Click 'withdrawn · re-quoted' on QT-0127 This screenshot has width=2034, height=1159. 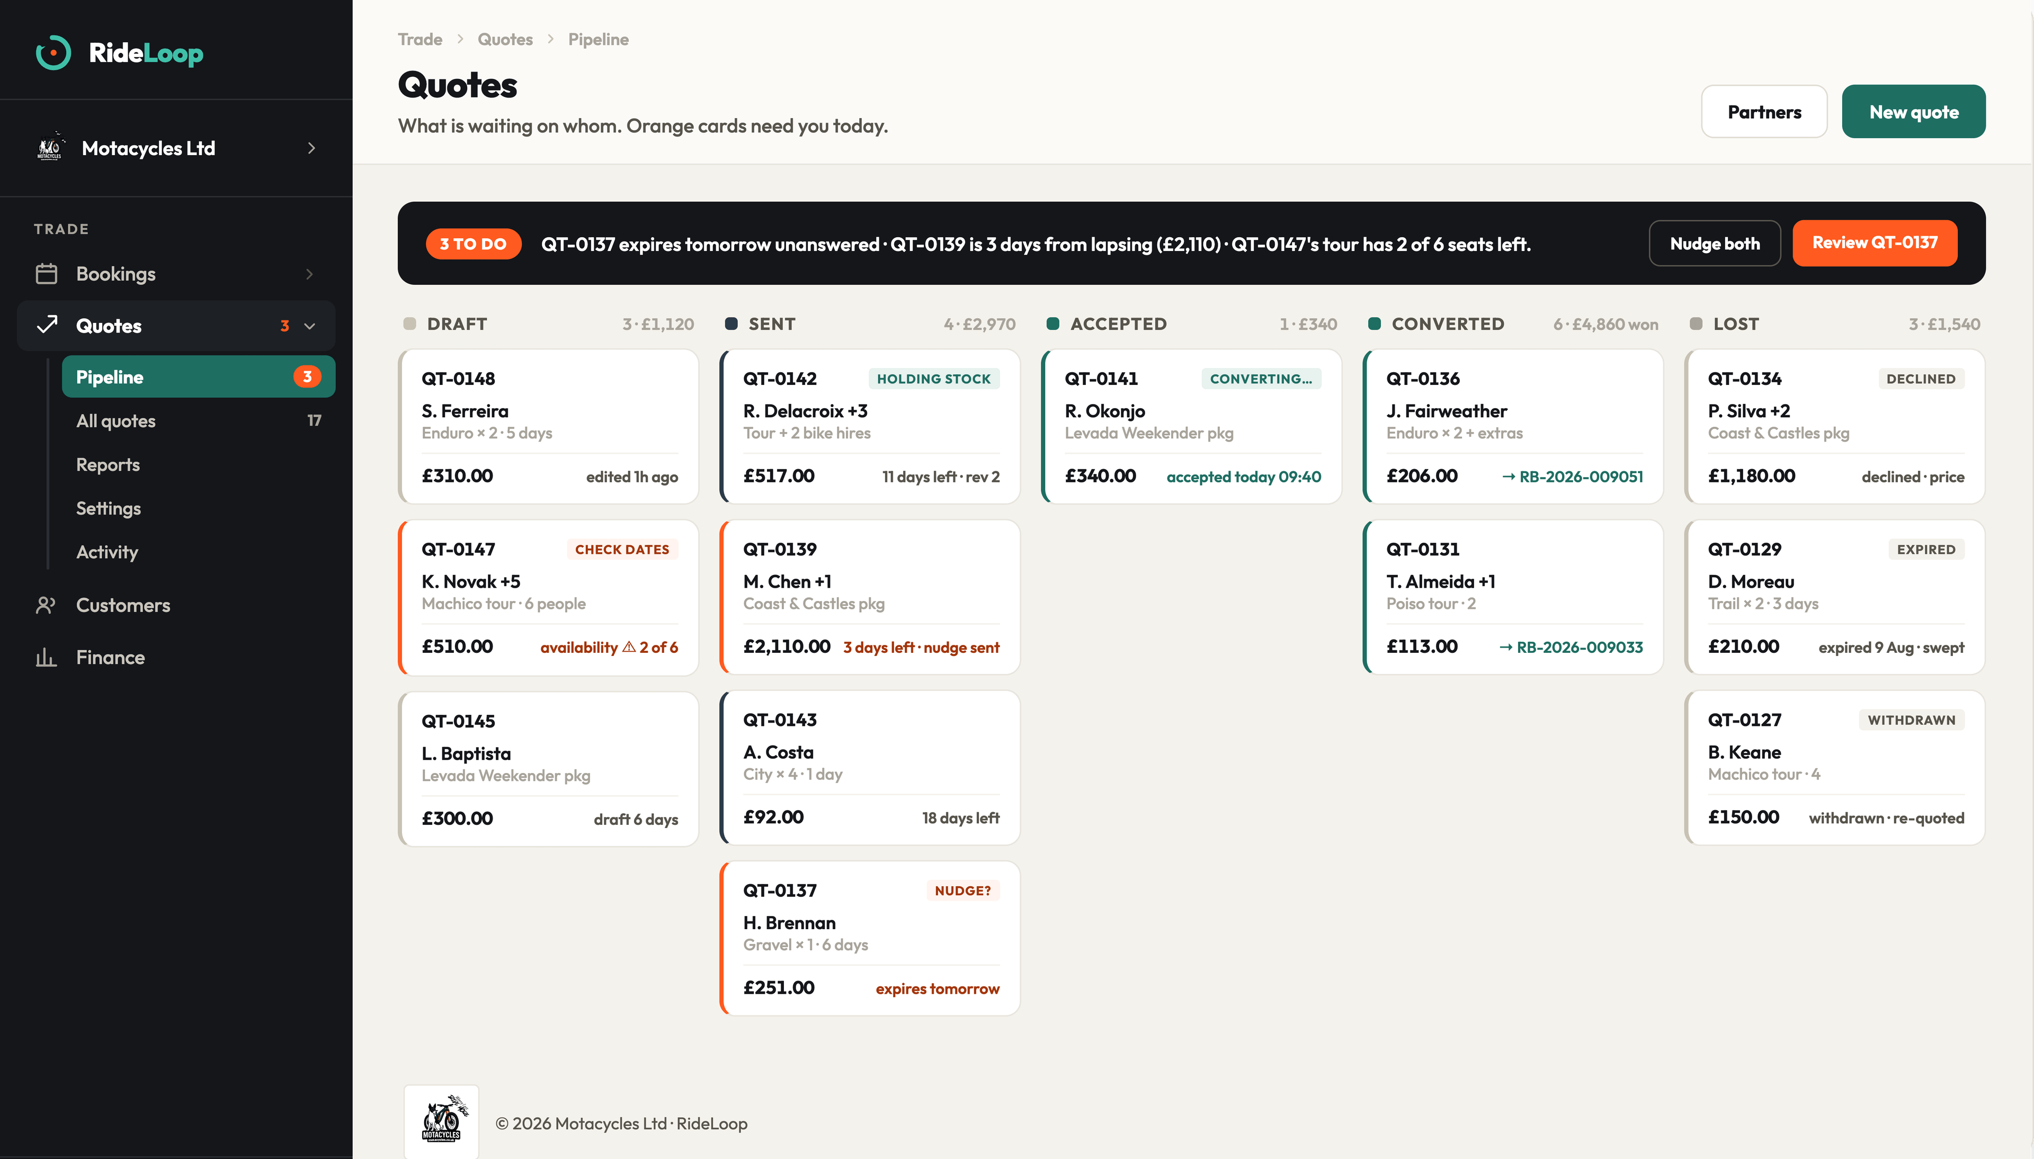click(x=1886, y=817)
